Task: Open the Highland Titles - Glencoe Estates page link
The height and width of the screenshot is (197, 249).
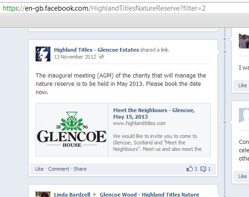Action: click(97, 50)
